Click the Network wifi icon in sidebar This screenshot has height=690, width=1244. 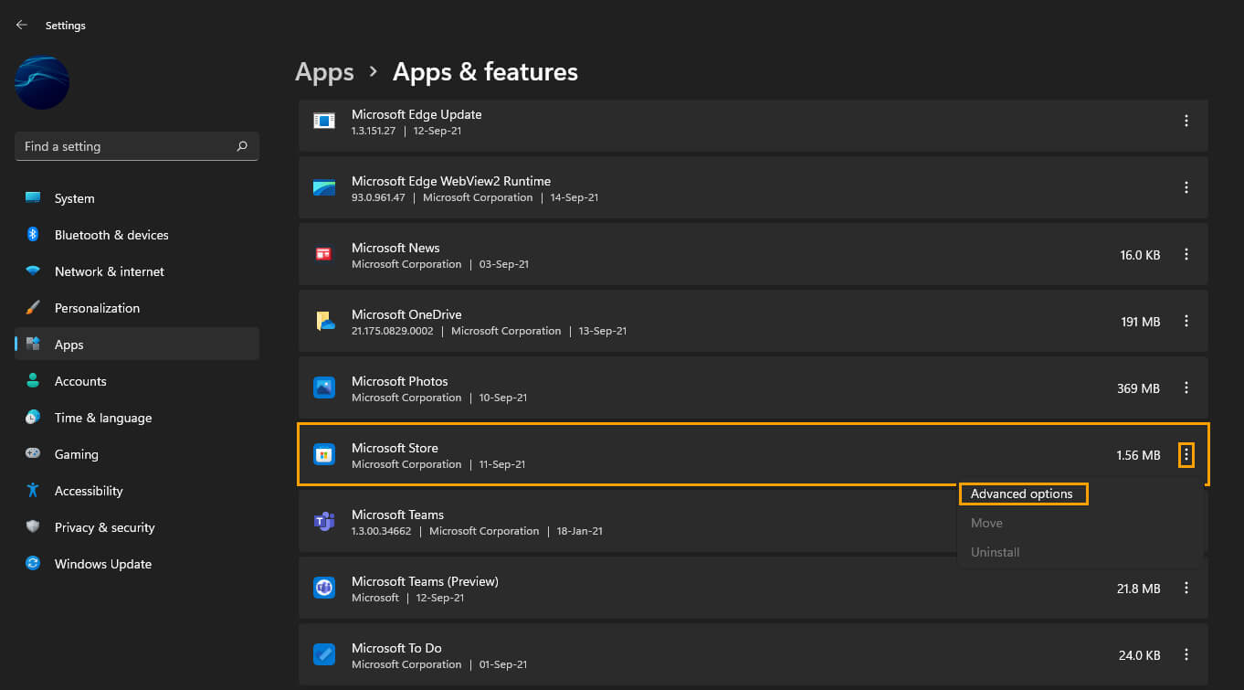click(33, 271)
